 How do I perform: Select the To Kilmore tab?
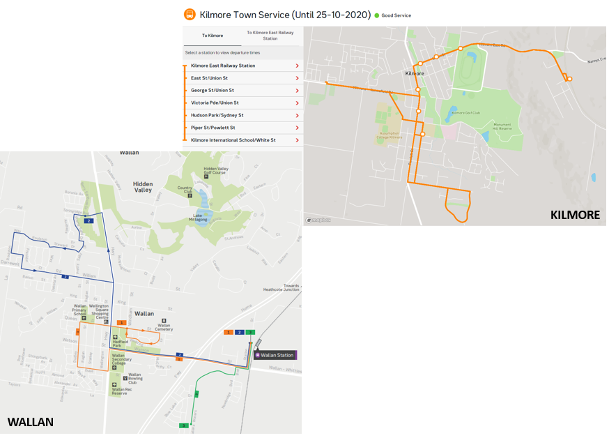coord(213,36)
